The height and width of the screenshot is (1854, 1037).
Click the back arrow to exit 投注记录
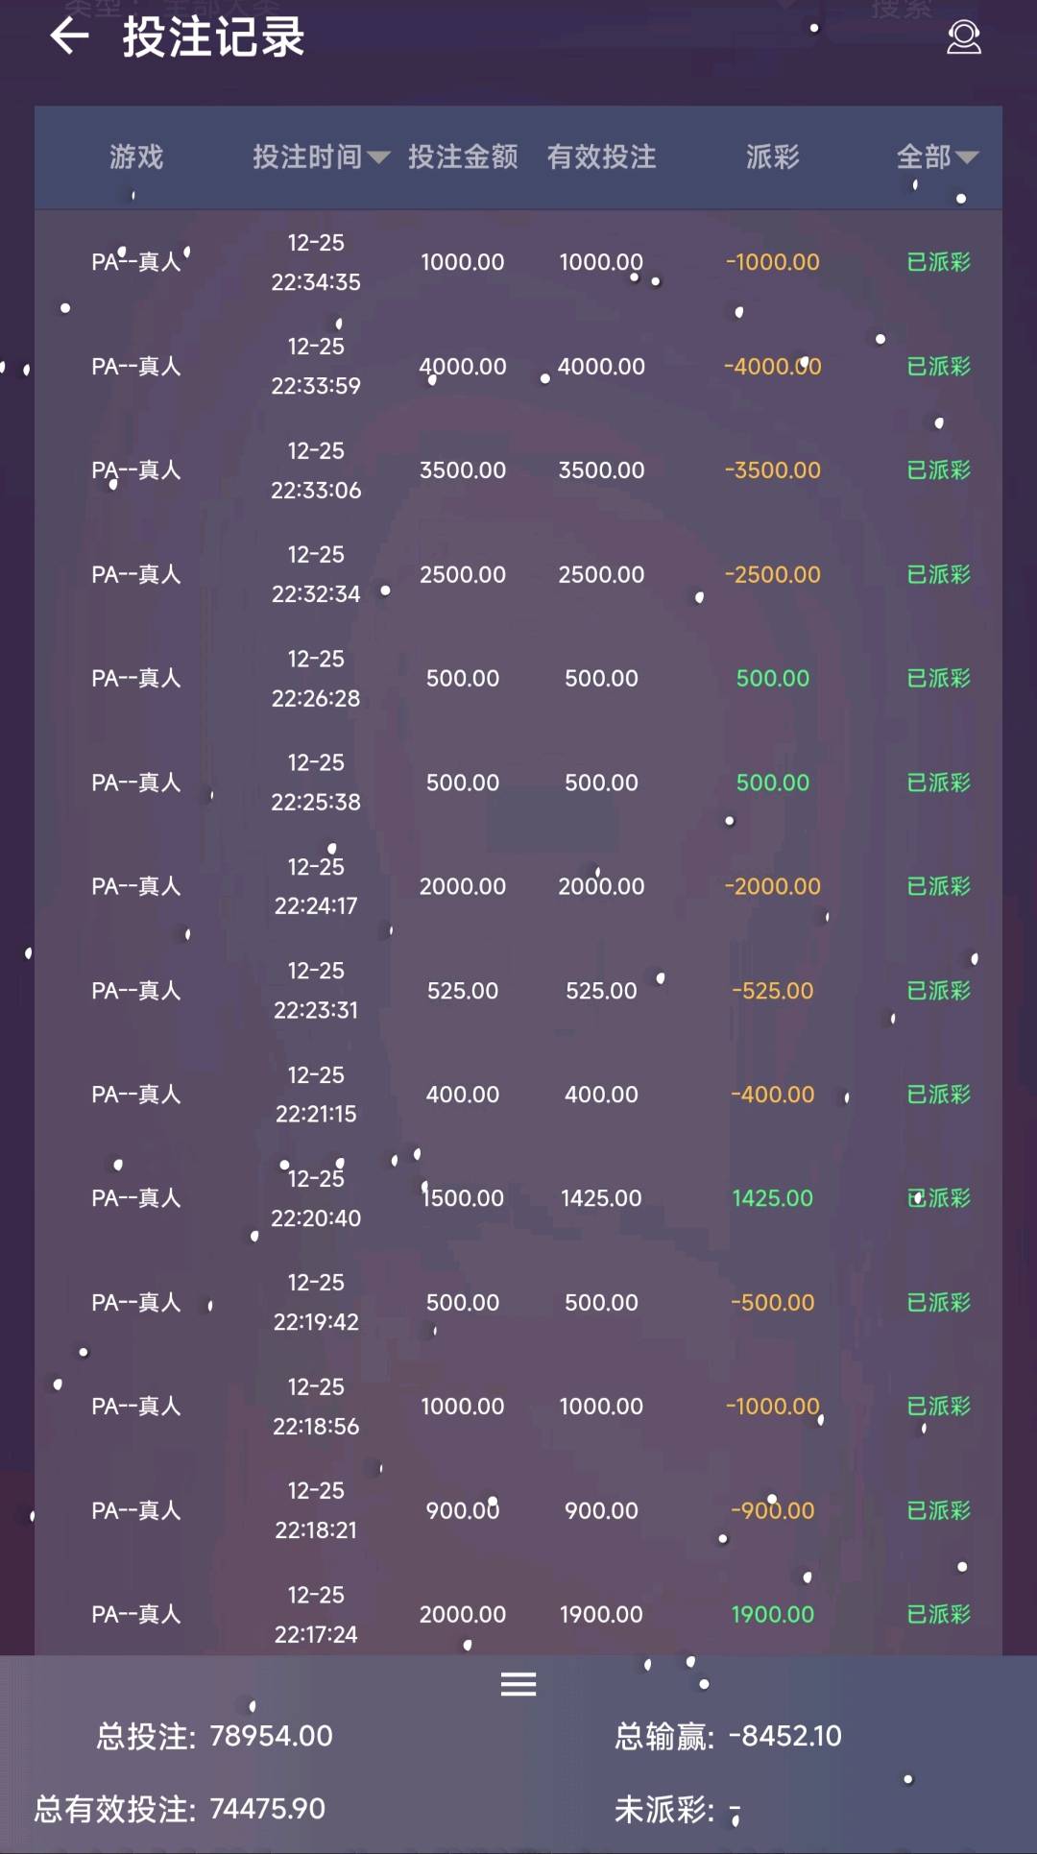69,38
